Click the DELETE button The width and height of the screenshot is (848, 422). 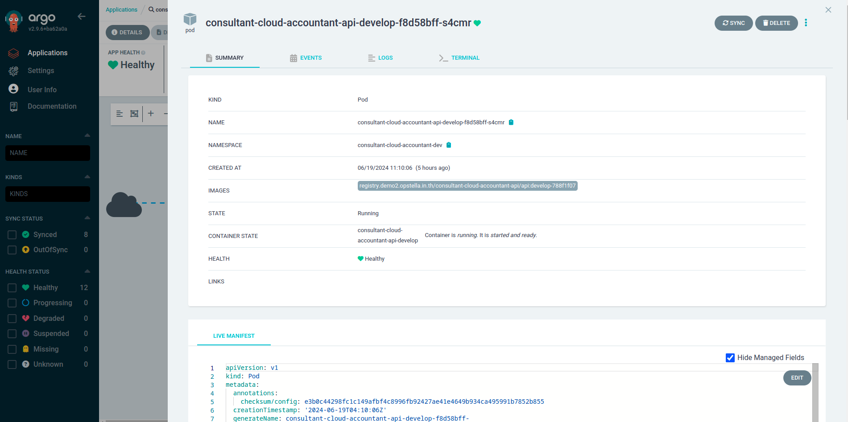click(x=777, y=23)
